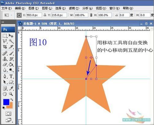The width and height of the screenshot is (154, 125).
Task: Select the Move tool
Action: pyautogui.click(x=11, y=36)
